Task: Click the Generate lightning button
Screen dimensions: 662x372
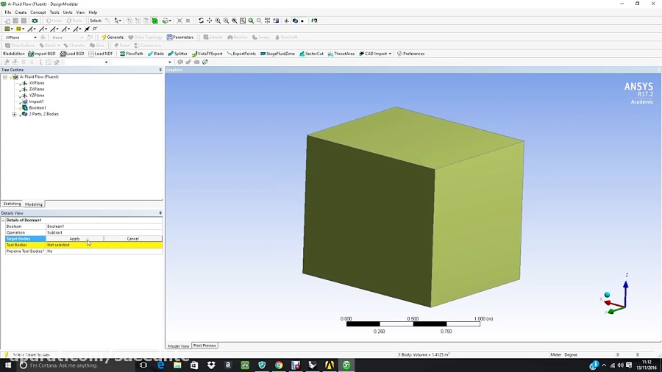Action: [113, 37]
